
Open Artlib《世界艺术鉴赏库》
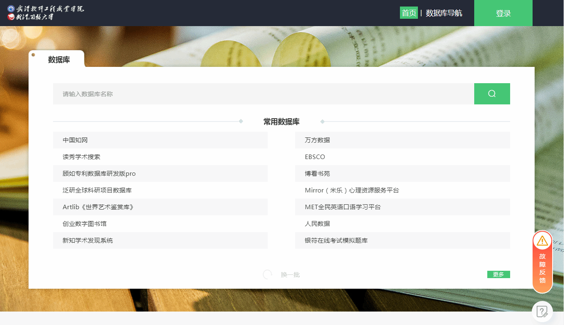pyautogui.click(x=98, y=207)
